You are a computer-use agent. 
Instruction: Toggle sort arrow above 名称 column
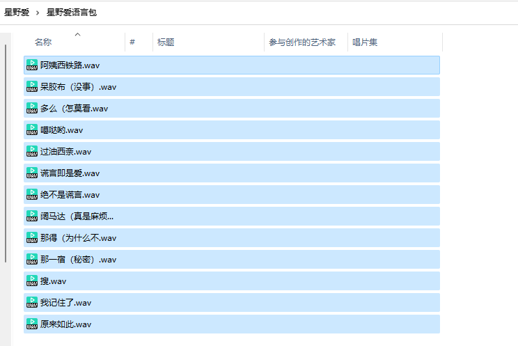77,34
